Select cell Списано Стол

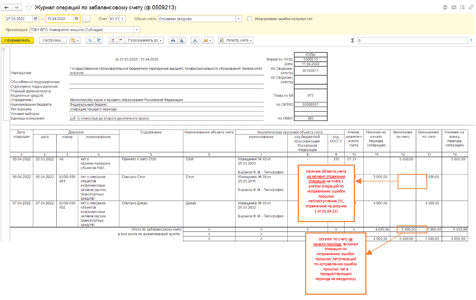pyautogui.click(x=151, y=187)
